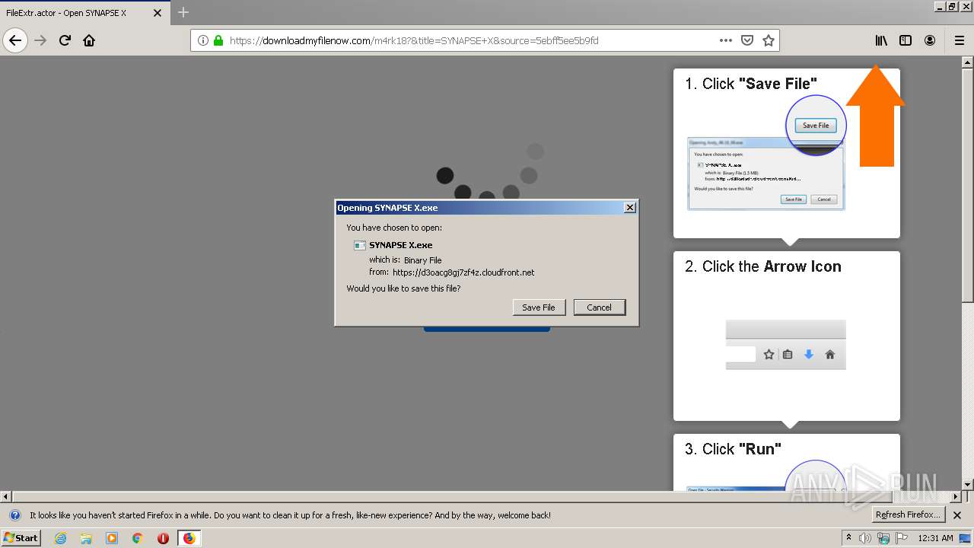Bookmark this page with the star
This screenshot has width=974, height=548.
click(769, 40)
